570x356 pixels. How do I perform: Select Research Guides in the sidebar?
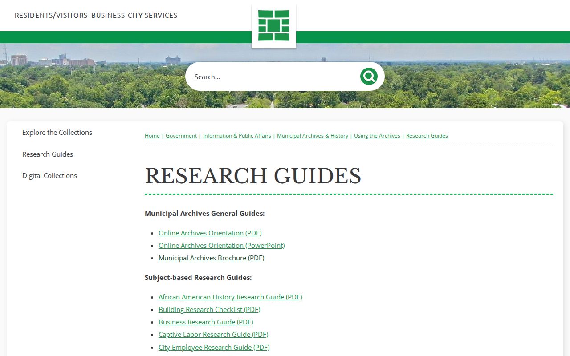click(48, 154)
